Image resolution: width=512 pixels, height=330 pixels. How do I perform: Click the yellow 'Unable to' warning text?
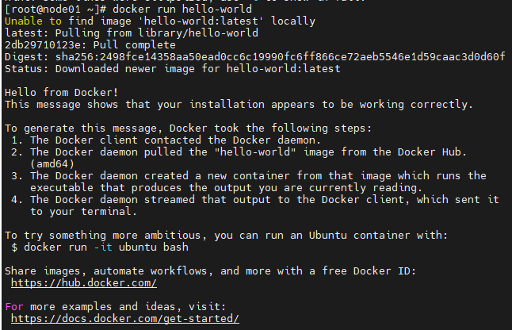[x=31, y=20]
